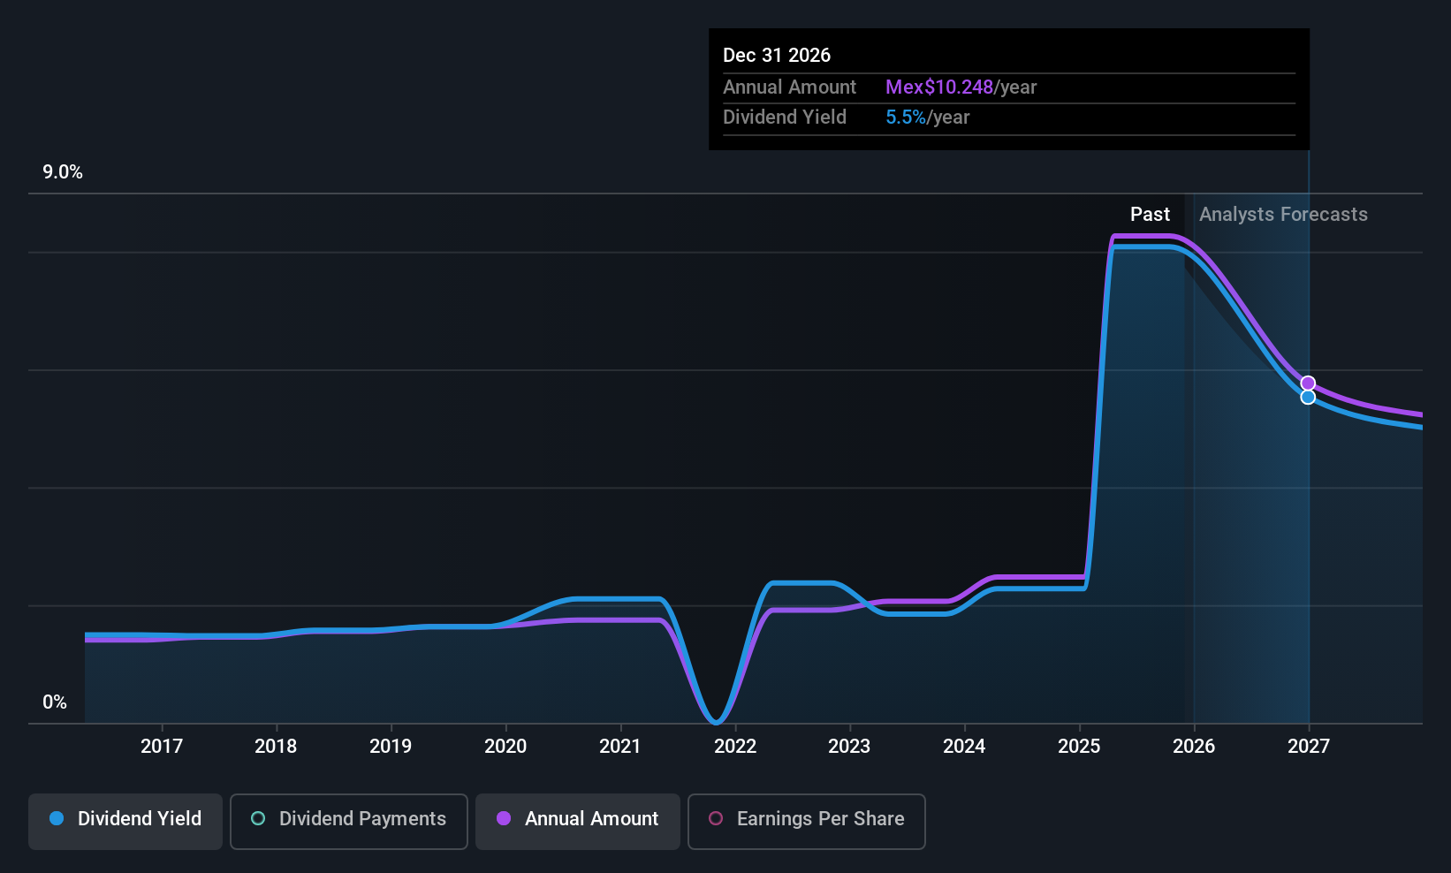
Task: Click the 9.0% axis gridline label
Action: click(x=63, y=172)
